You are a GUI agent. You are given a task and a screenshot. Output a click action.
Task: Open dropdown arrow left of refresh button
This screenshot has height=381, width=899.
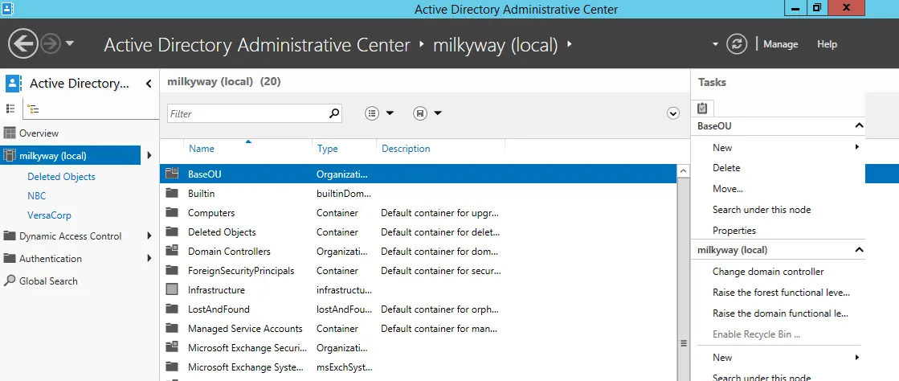pos(716,44)
